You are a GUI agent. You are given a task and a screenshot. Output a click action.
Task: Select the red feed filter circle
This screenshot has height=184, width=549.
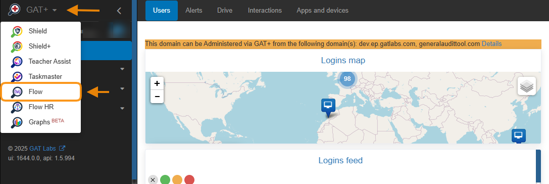189,180
